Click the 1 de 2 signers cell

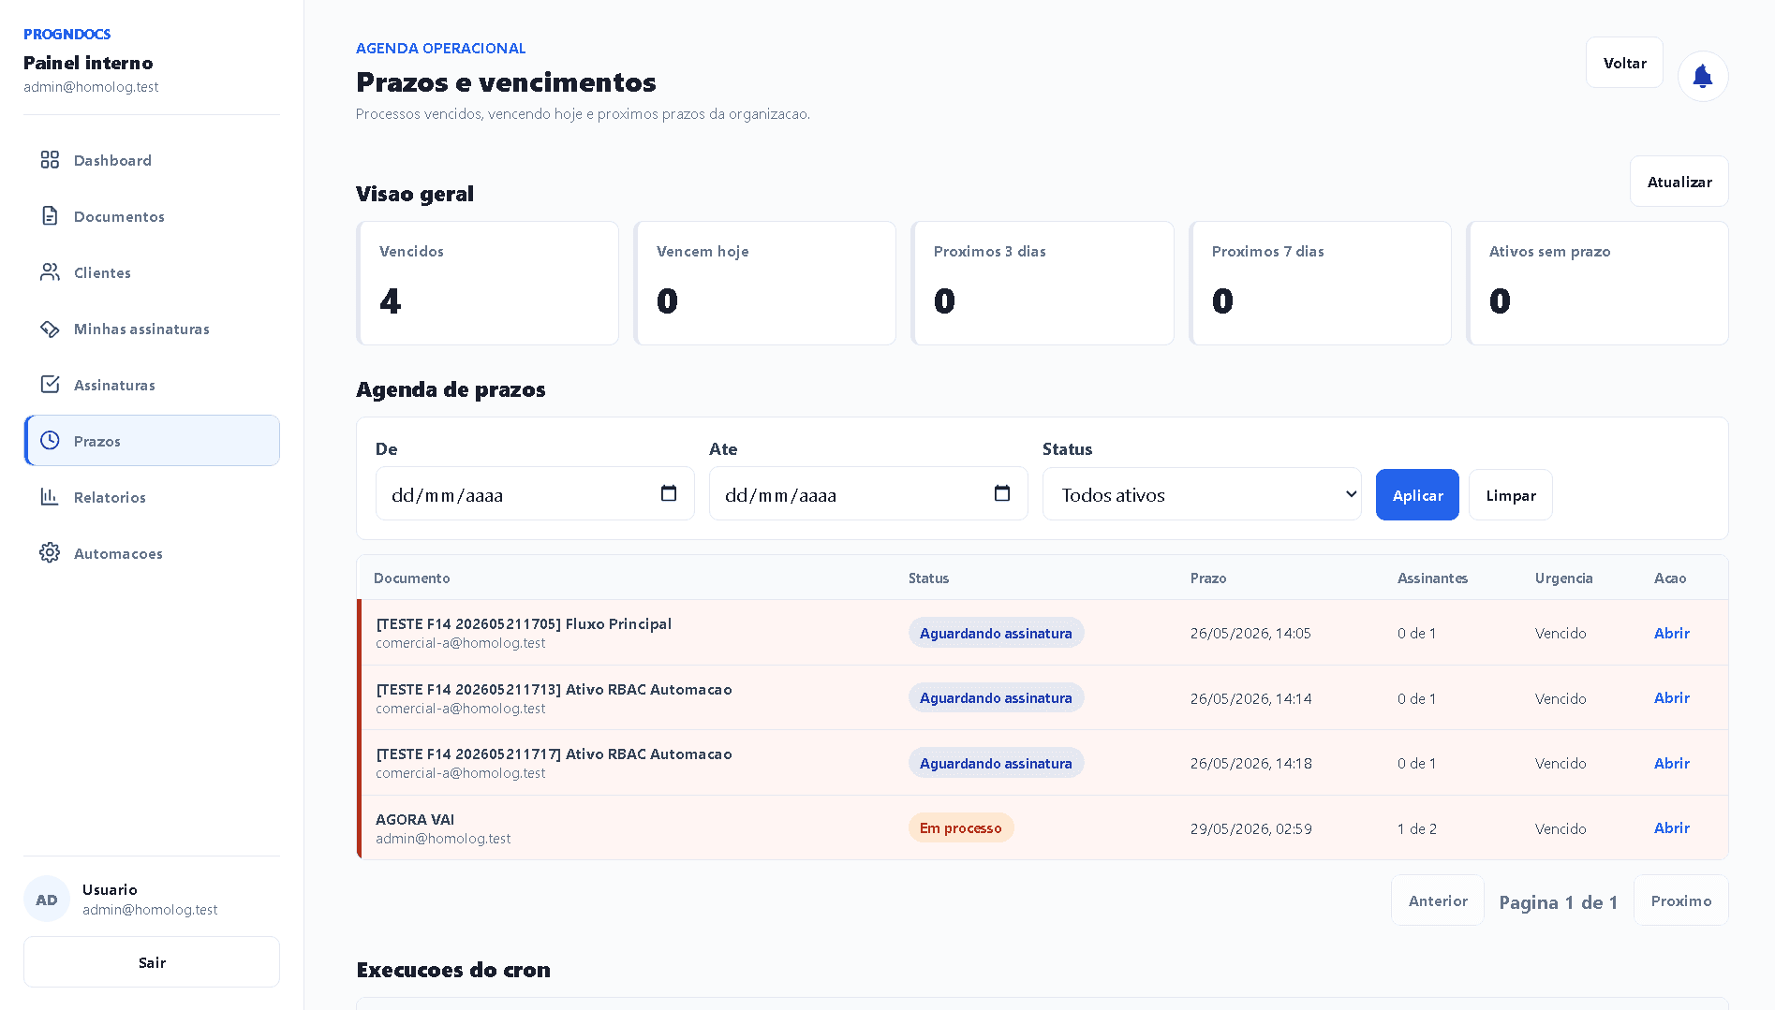(x=1416, y=828)
